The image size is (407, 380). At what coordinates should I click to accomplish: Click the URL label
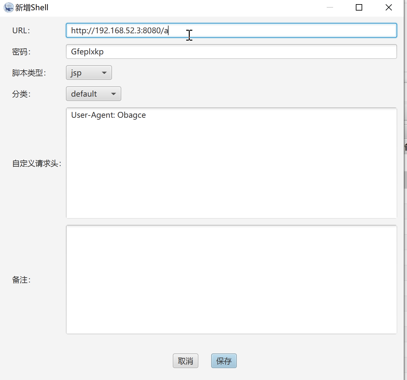(21, 30)
